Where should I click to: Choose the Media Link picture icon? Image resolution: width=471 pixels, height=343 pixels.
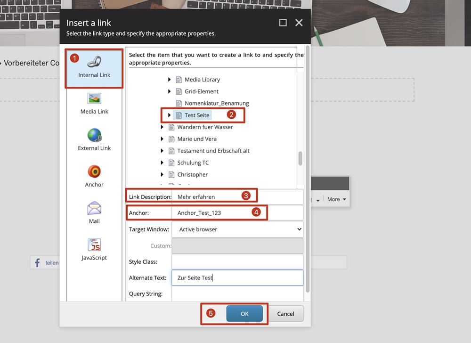click(x=94, y=99)
